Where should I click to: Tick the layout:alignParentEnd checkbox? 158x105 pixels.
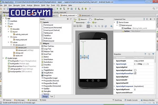point(135,70)
